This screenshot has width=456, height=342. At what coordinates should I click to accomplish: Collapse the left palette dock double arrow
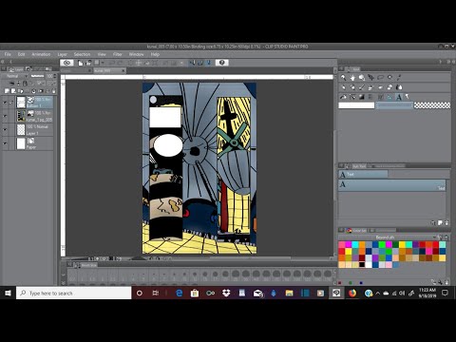pos(2,62)
